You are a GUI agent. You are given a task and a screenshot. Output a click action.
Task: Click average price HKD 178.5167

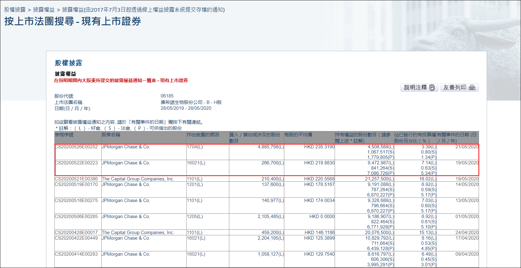[319, 184]
